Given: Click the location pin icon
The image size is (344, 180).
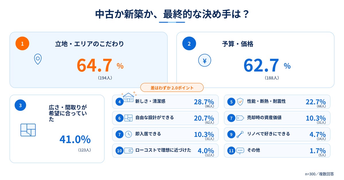Looking at the screenshot, I should (x=38, y=59).
